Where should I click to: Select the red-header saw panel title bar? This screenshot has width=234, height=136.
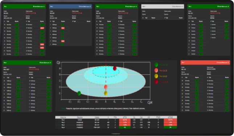tap(205, 63)
